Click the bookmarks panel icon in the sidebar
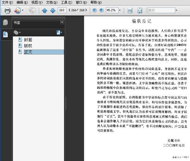This screenshot has height=161, width=190. click(5, 34)
